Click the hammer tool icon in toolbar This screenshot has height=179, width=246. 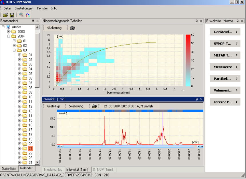[x=21, y=15]
